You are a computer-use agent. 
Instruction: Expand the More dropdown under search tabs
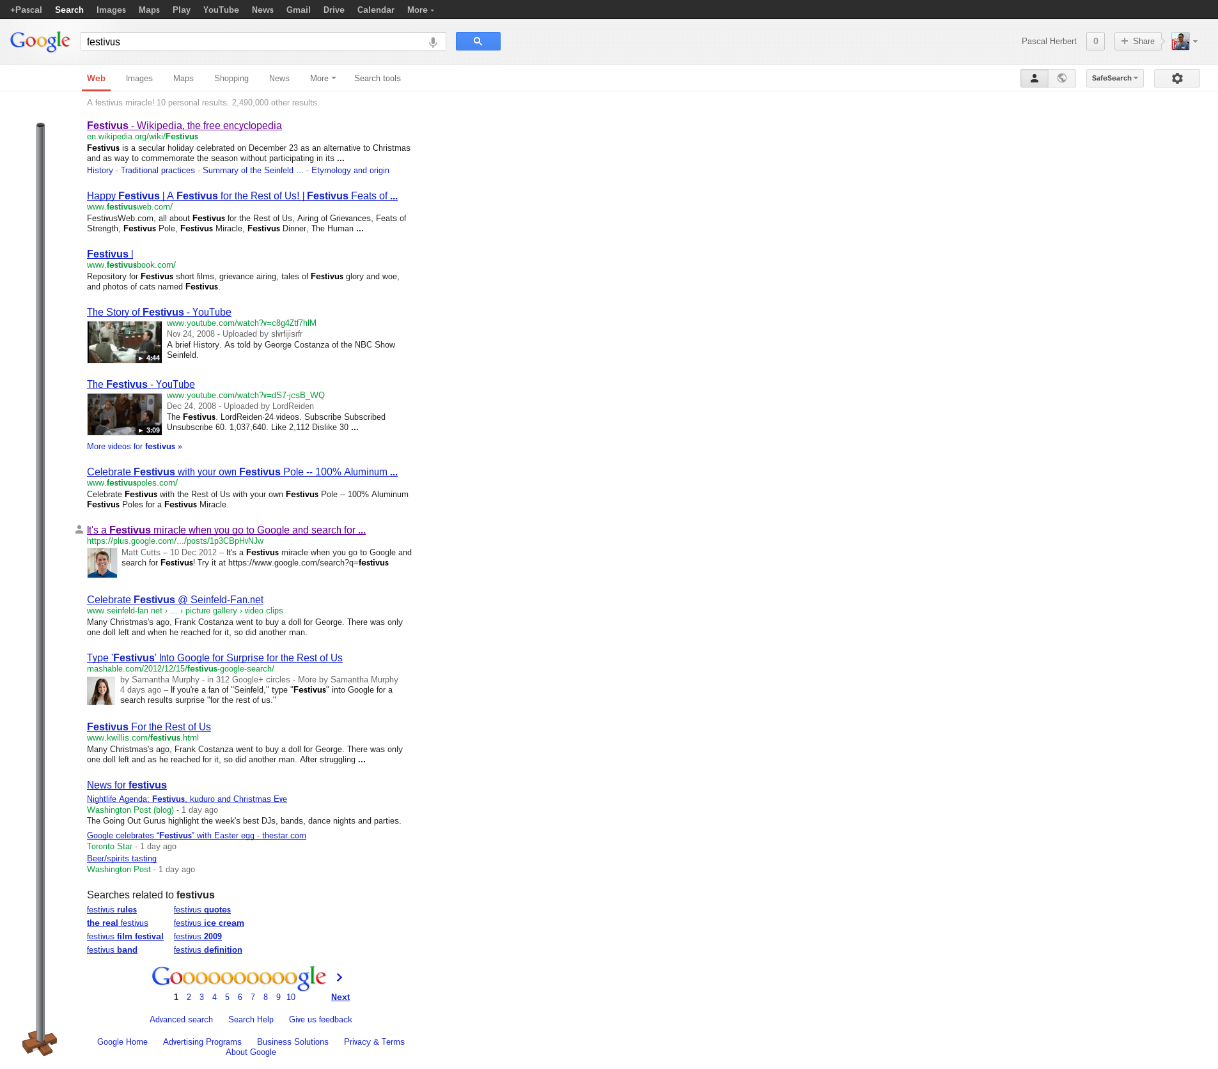[x=322, y=78]
